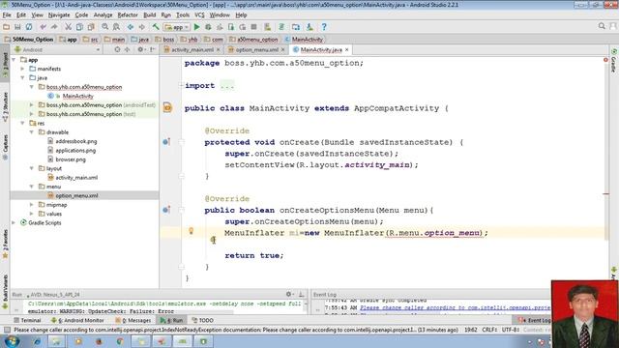Click the Stop toolbar square icon
This screenshot has width=619, height=348.
point(253,27)
